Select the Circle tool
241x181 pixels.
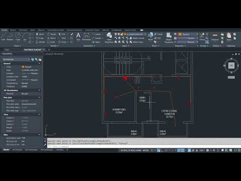[18, 36]
